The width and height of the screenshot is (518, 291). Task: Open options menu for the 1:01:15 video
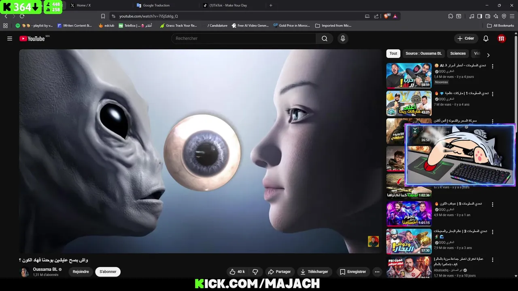pyautogui.click(x=493, y=205)
